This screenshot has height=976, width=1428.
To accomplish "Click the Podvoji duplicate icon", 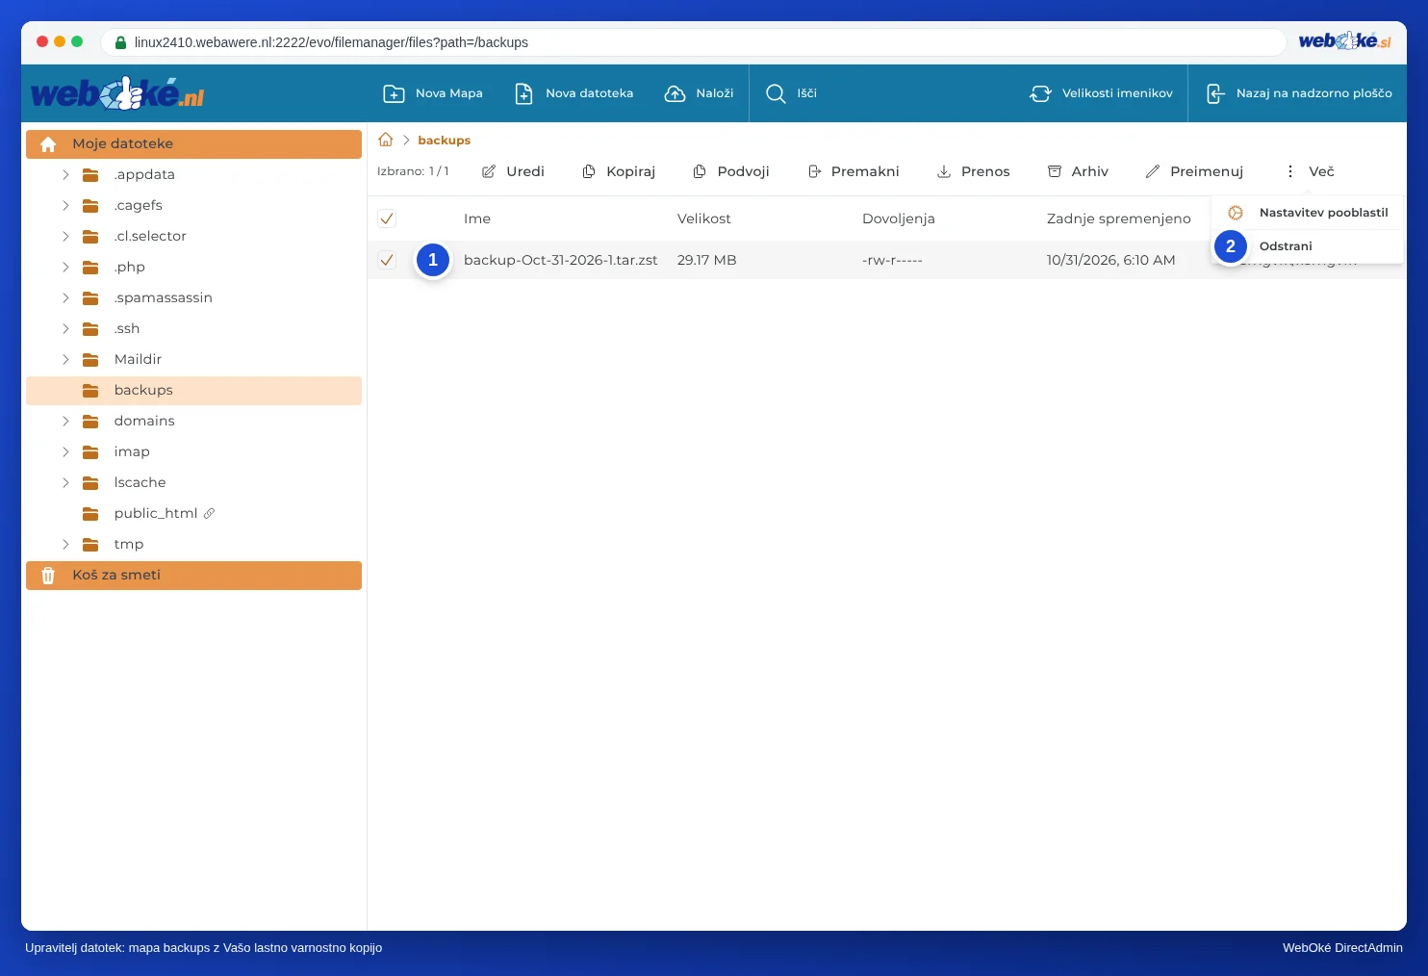I will (700, 171).
